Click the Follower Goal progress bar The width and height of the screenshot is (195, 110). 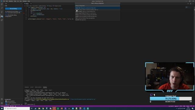[171, 99]
